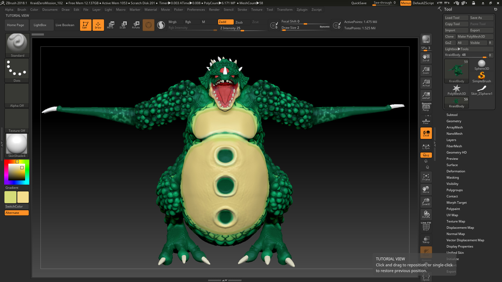Expand the Texture Map section
This screenshot has width=502, height=282.
click(456, 221)
